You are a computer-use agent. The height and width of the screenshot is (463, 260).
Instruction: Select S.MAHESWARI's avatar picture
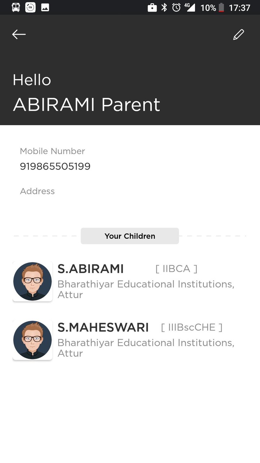coord(32,340)
